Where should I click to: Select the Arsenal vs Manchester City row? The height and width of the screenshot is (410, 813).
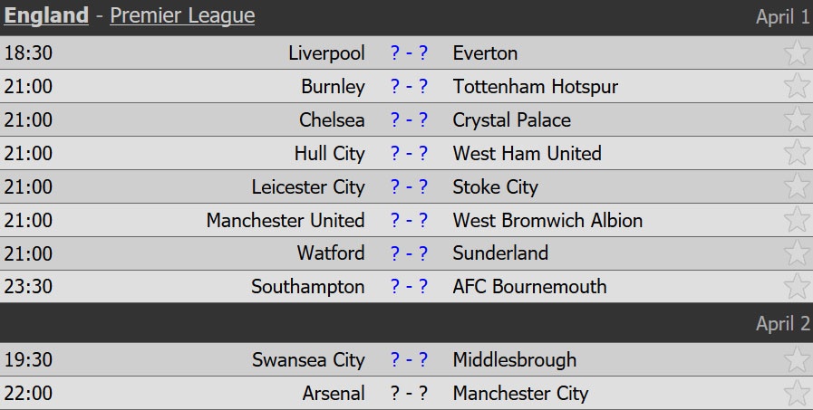[409, 394]
